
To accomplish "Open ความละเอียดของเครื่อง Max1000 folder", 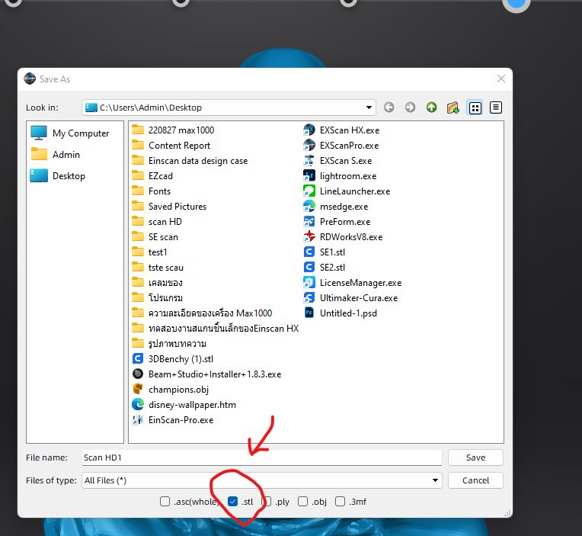I will coord(203,313).
